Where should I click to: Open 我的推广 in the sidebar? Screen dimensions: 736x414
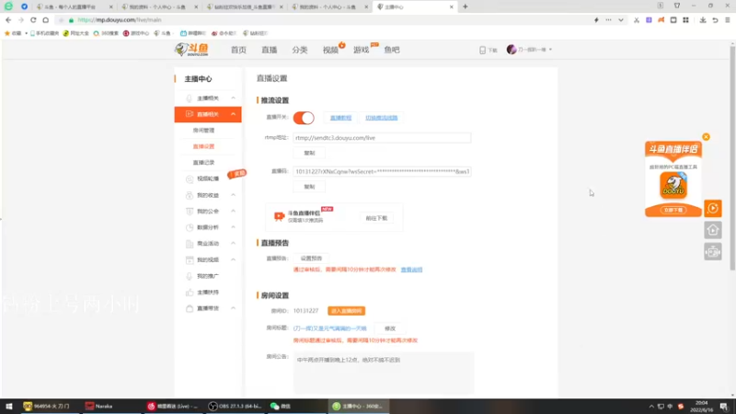[208, 276]
